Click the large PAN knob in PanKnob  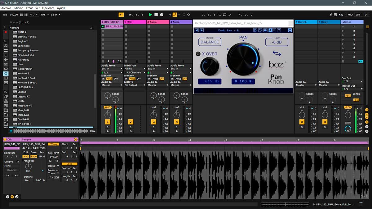pyautogui.click(x=243, y=59)
